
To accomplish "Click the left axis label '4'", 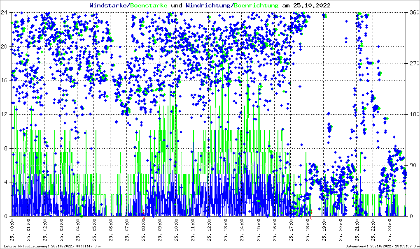I will tap(6, 182).
